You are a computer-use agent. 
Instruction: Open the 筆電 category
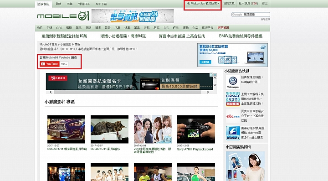(x=79, y=28)
